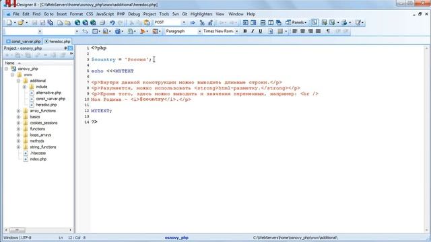This screenshot has width=431, height=242.
Task: Open the File menu
Action: [x=16, y=14]
